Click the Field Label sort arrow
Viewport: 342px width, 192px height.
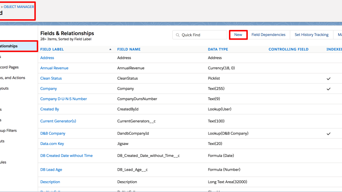(x=111, y=49)
